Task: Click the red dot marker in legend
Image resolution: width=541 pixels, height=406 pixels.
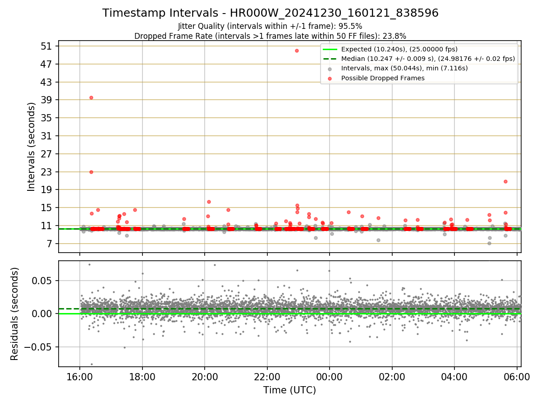Action: click(330, 78)
